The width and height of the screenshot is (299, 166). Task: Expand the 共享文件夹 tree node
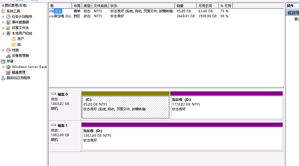[x=3, y=28]
